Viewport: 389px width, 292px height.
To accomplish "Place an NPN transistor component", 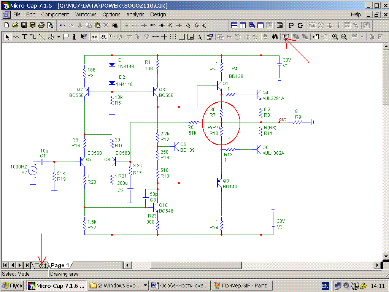I will point(170,25).
